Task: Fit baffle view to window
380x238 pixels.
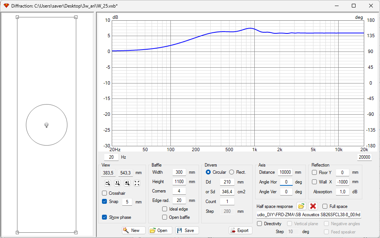Action: tap(137, 183)
